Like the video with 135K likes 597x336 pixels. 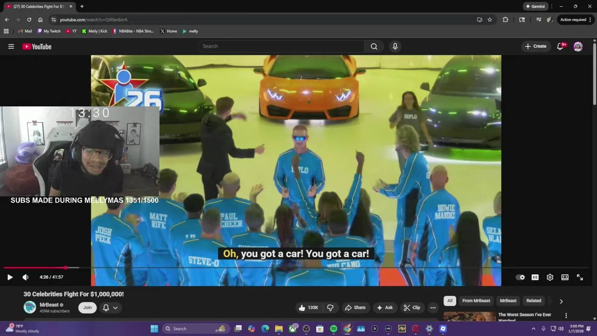308,308
